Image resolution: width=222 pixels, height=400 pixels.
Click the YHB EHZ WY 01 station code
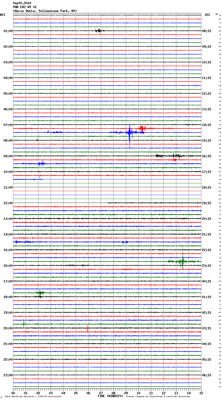click(x=25, y=7)
